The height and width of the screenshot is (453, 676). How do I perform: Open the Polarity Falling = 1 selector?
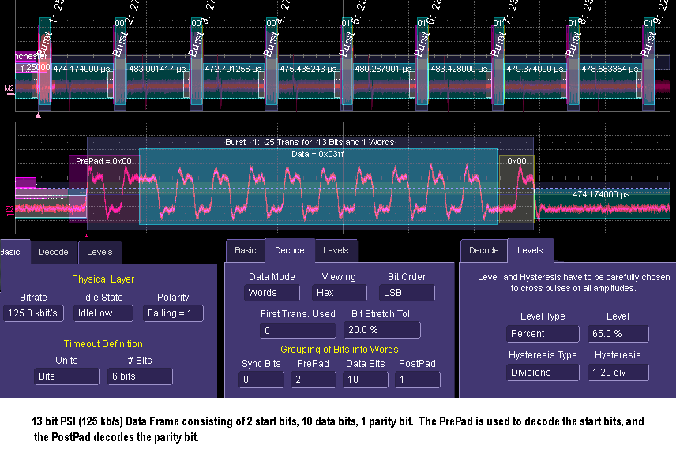click(173, 313)
